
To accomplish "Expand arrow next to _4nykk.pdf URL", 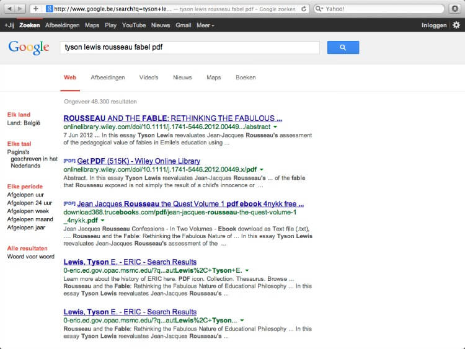I will (102, 220).
